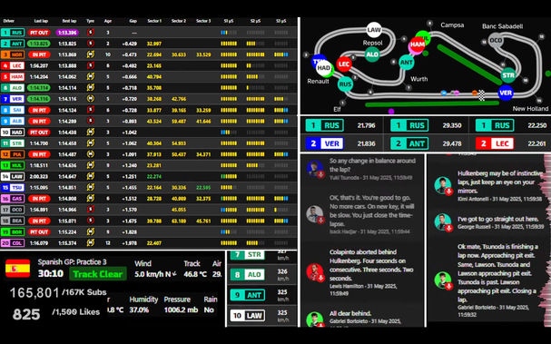The image size is (551, 344).
Task: Click the IN PIT badge for NOR
Action: pos(39,54)
